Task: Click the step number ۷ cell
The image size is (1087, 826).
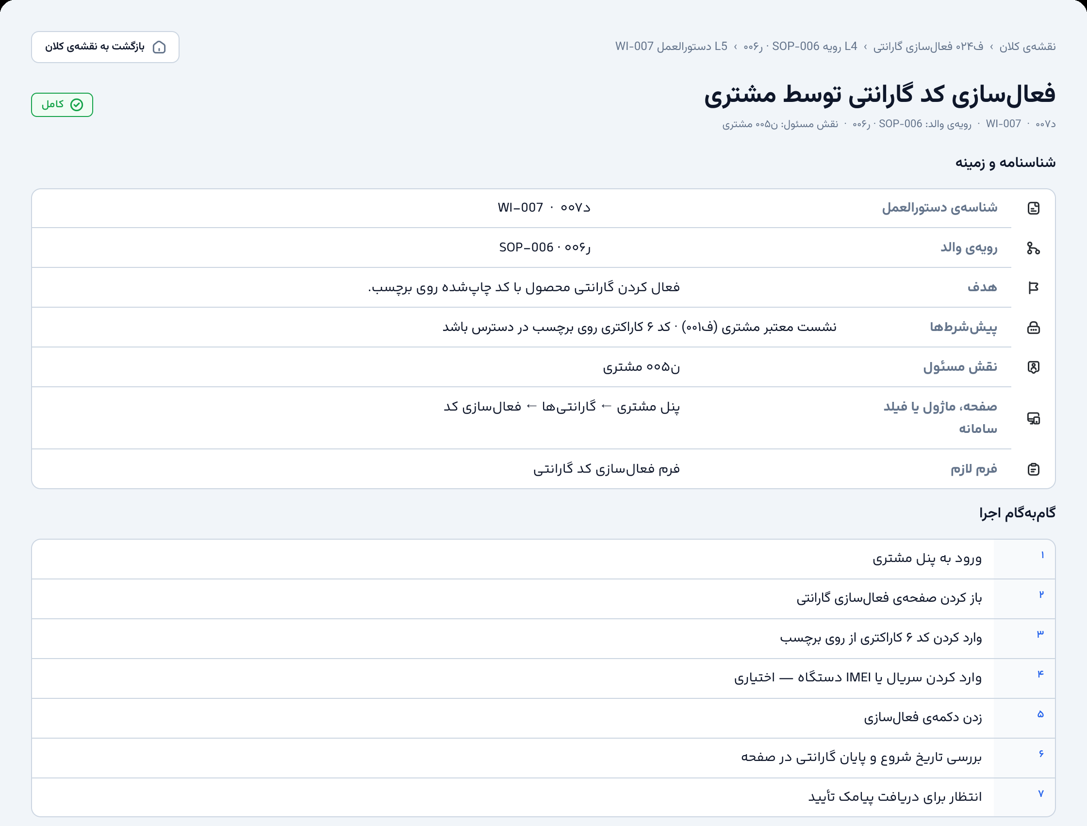Action: [1024, 797]
